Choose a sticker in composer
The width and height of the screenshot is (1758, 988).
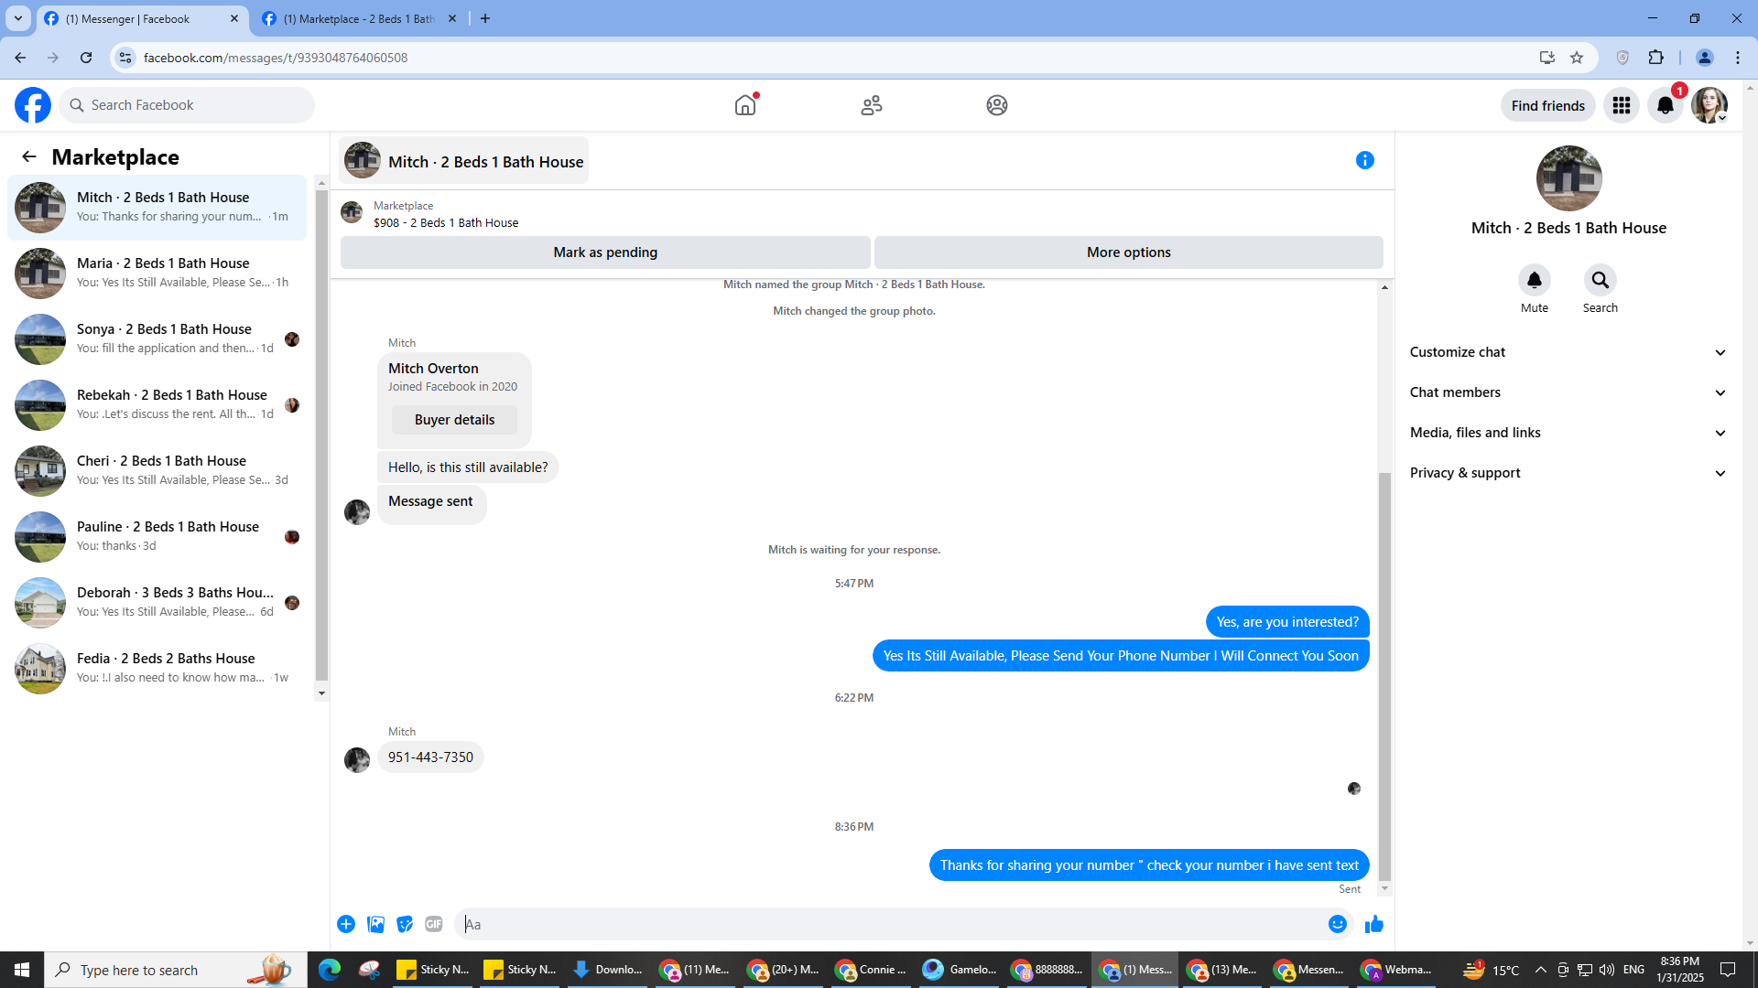405,924
